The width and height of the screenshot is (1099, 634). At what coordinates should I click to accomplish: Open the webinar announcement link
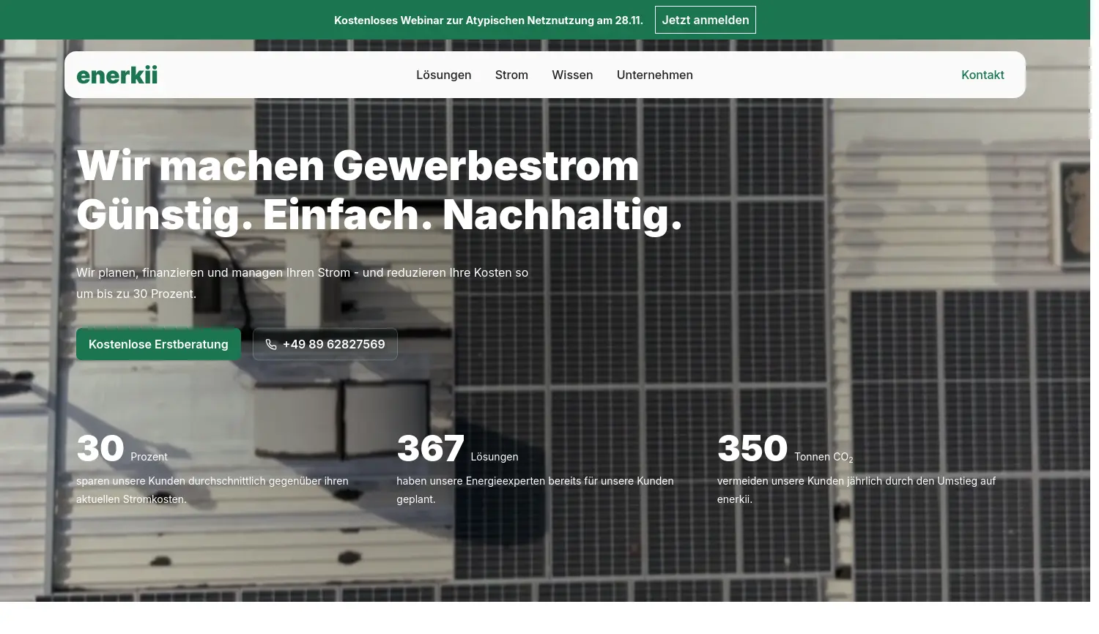(489, 20)
